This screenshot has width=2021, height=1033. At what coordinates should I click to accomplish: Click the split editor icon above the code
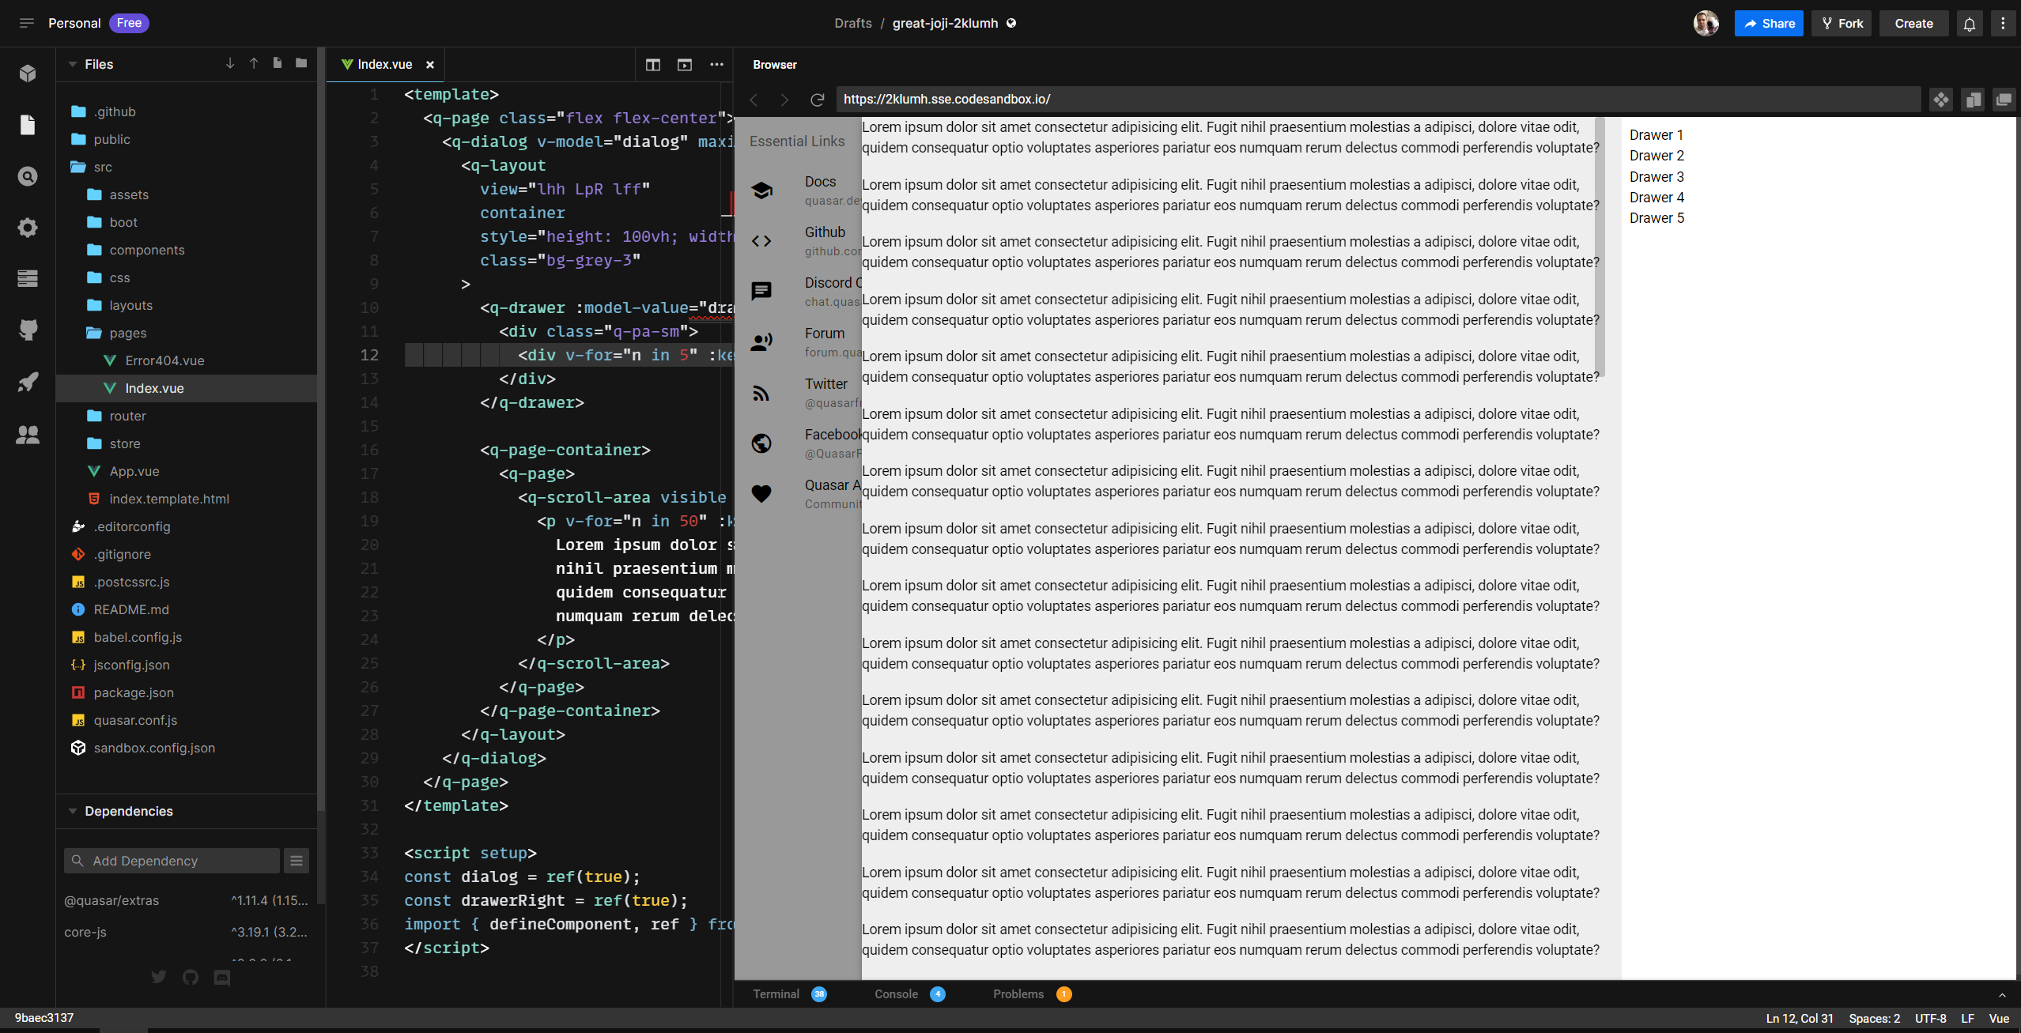coord(652,65)
